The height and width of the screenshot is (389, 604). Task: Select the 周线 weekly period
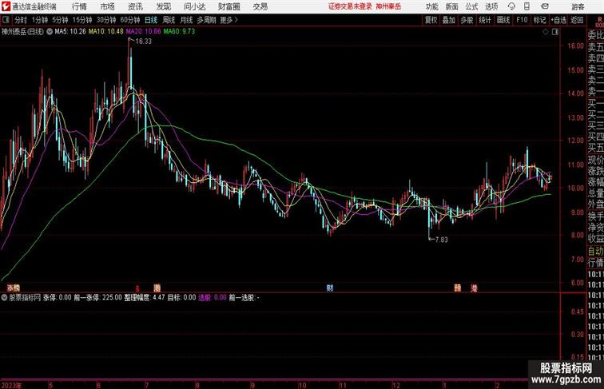pyautogui.click(x=169, y=20)
